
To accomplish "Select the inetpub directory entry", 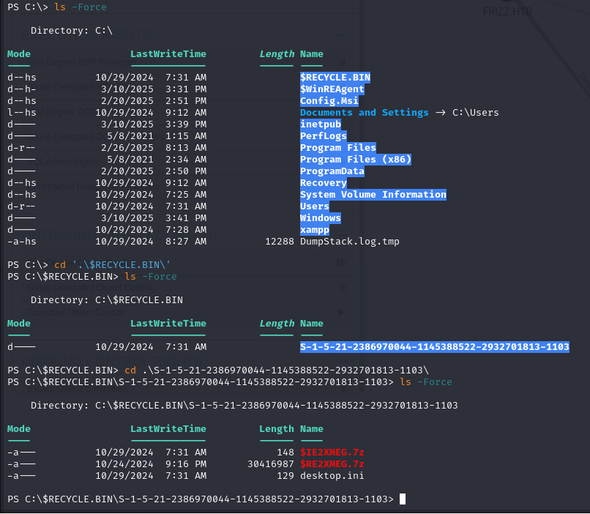I will 320,124.
